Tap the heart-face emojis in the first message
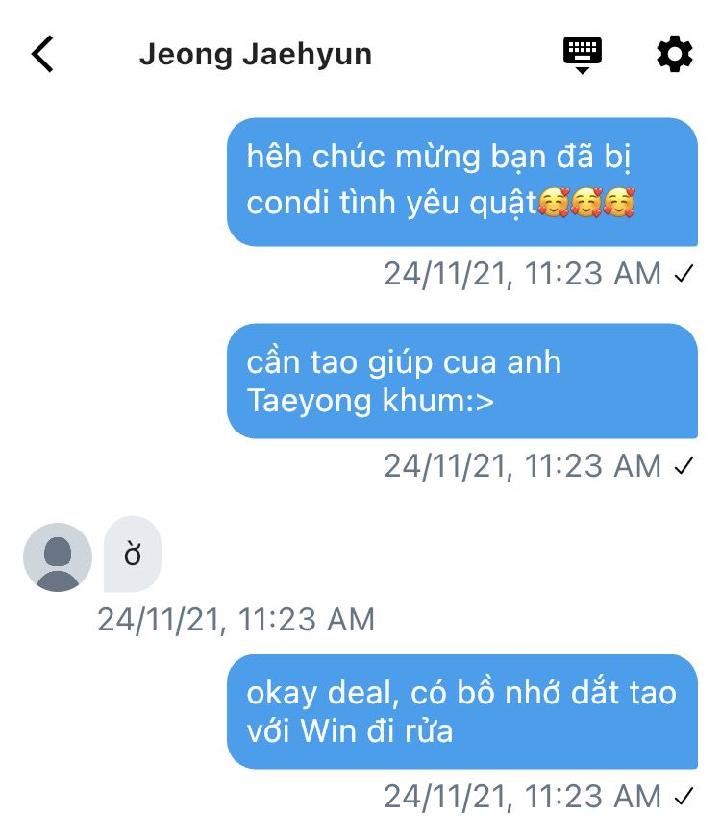 click(x=586, y=202)
